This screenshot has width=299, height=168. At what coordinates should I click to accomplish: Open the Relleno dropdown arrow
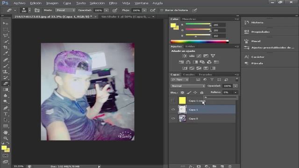pos(235,92)
